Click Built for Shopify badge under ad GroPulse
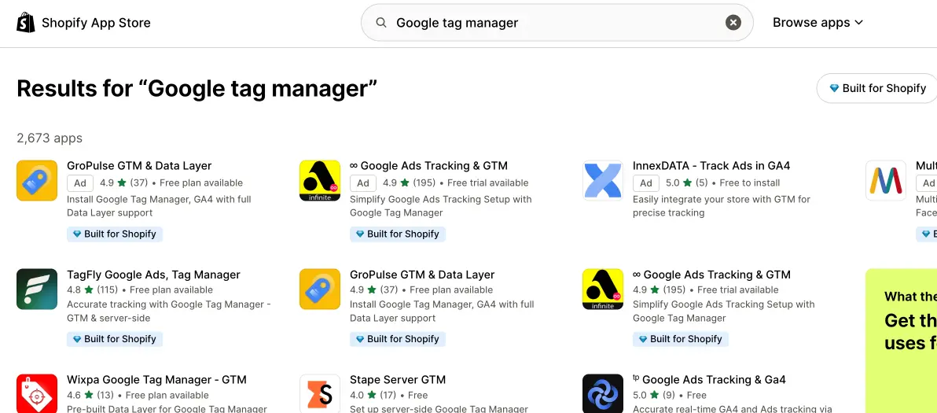Image resolution: width=937 pixels, height=413 pixels. click(x=115, y=234)
